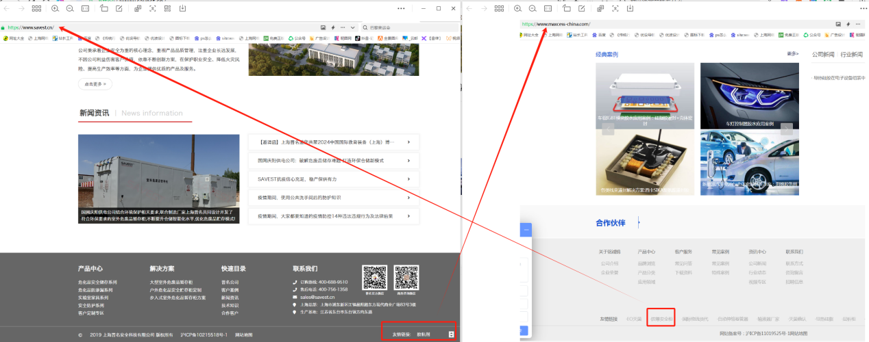869x342 pixels.
Task: Zoom out on left viewer image
Action: 70,8
